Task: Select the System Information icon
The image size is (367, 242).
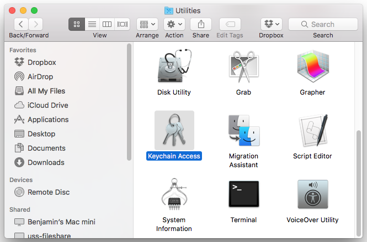Action: click(174, 194)
